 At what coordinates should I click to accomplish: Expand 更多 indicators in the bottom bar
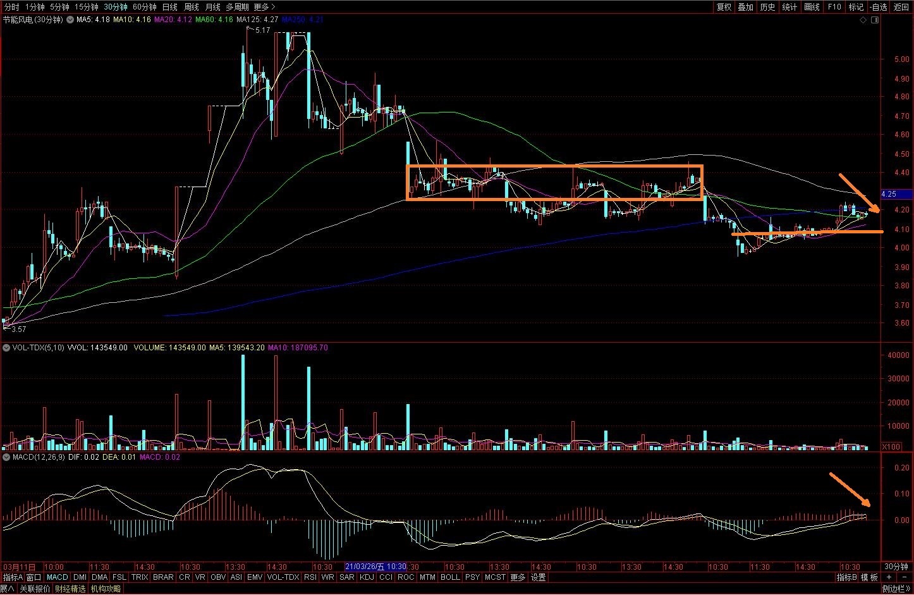pos(518,577)
